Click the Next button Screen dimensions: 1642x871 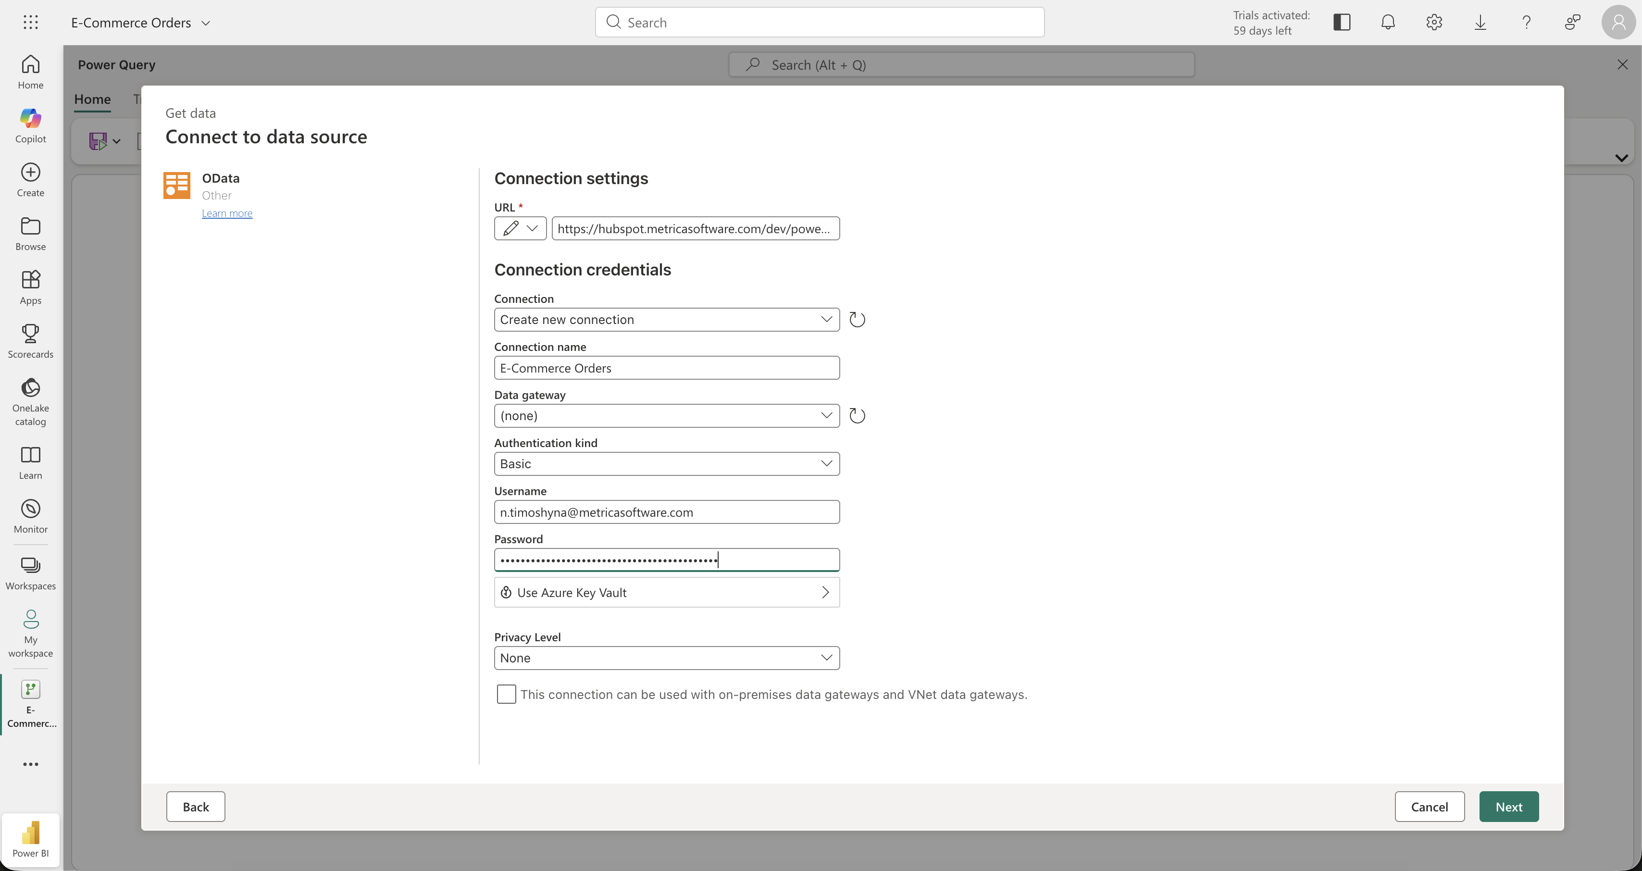click(x=1509, y=807)
